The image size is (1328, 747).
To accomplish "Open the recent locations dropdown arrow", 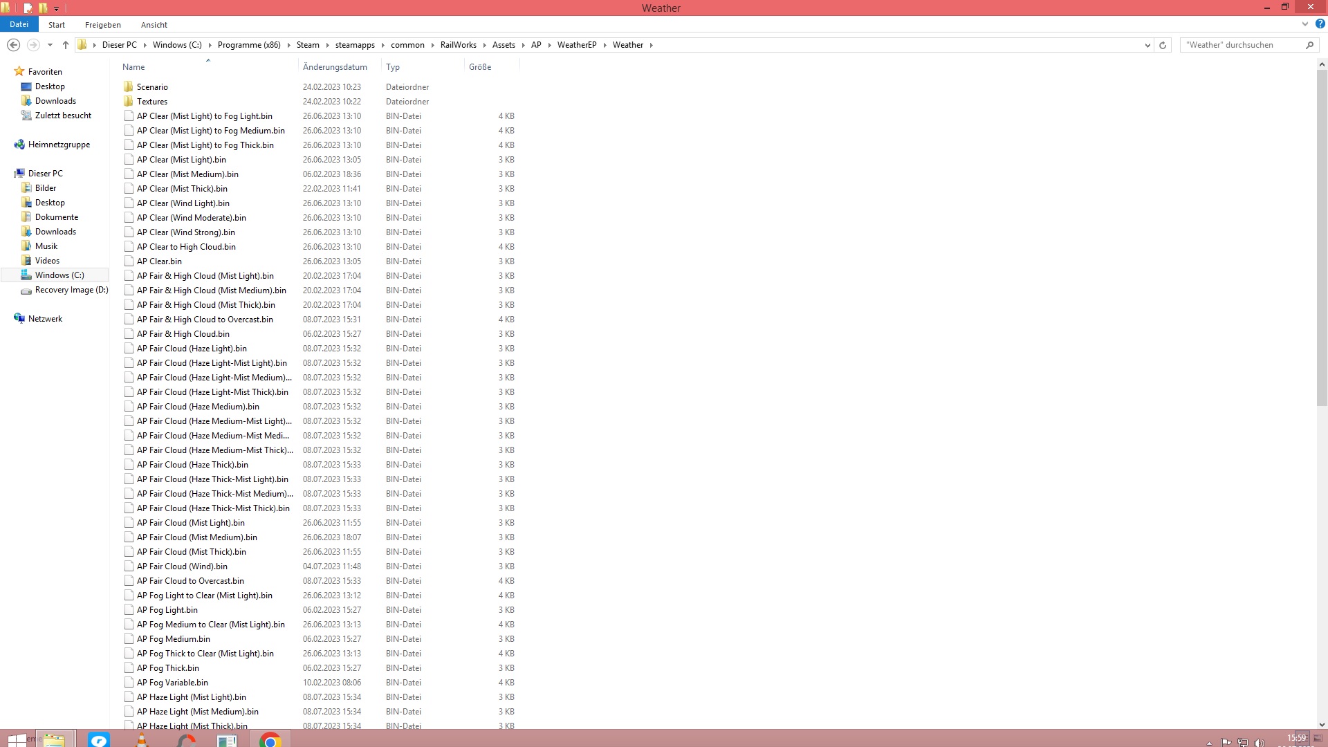I will pyautogui.click(x=50, y=45).
